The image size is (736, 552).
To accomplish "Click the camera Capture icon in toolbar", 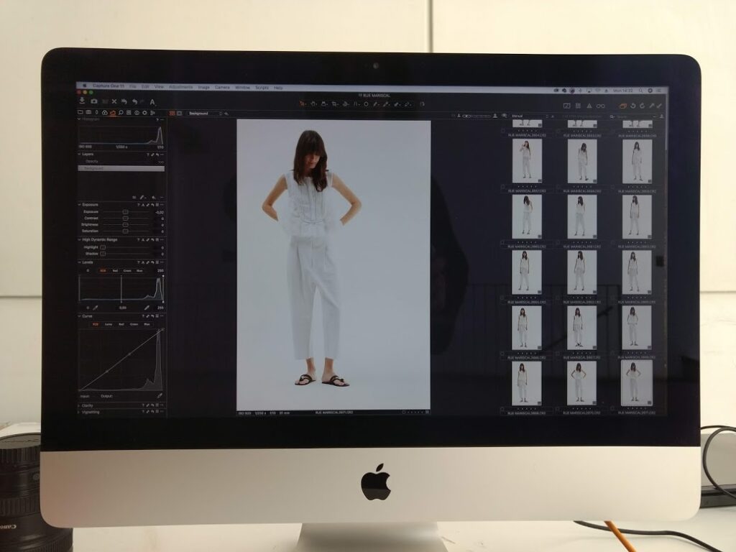I will coord(93,102).
